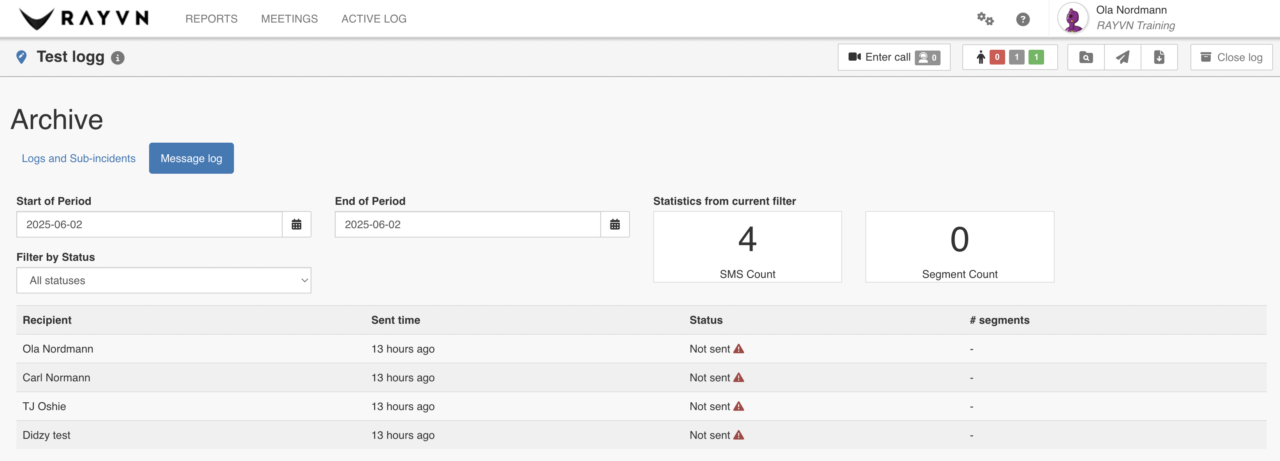Click 13 hours ago in TJ Oshie row
This screenshot has width=1280, height=461.
click(x=403, y=407)
